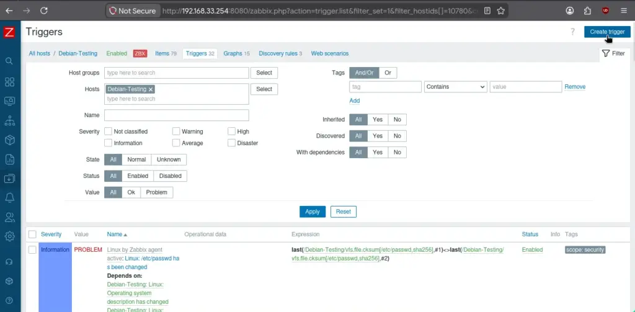Open the browser extensions icon
The image size is (635, 312).
point(588,11)
